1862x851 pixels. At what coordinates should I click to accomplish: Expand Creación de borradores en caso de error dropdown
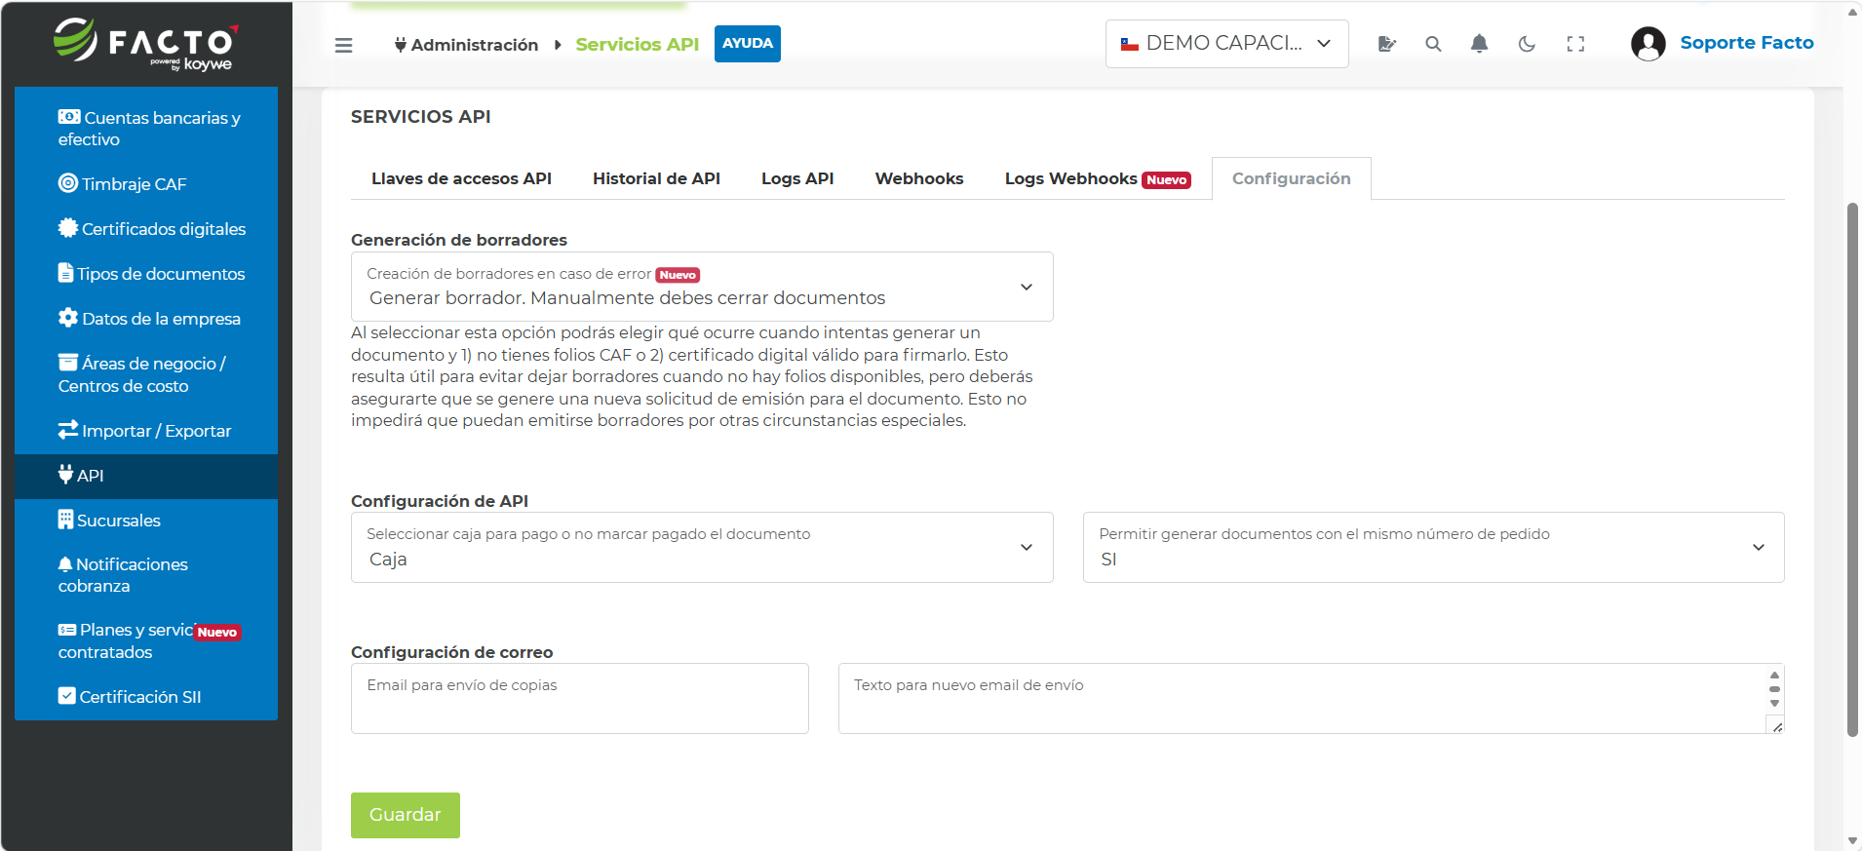click(702, 287)
